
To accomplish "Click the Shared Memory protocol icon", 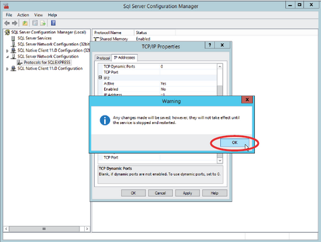I will pos(96,39).
